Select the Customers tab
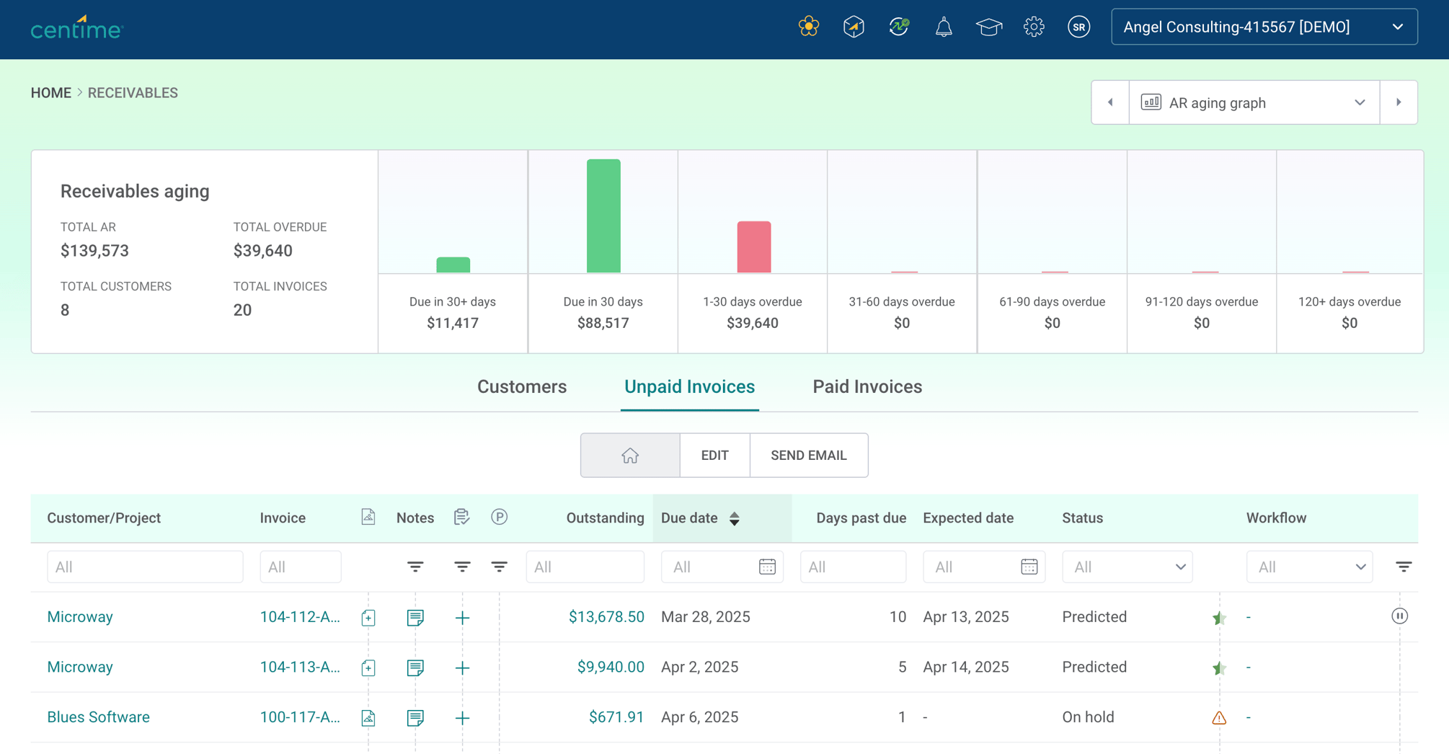The height and width of the screenshot is (754, 1449). [x=521, y=386]
